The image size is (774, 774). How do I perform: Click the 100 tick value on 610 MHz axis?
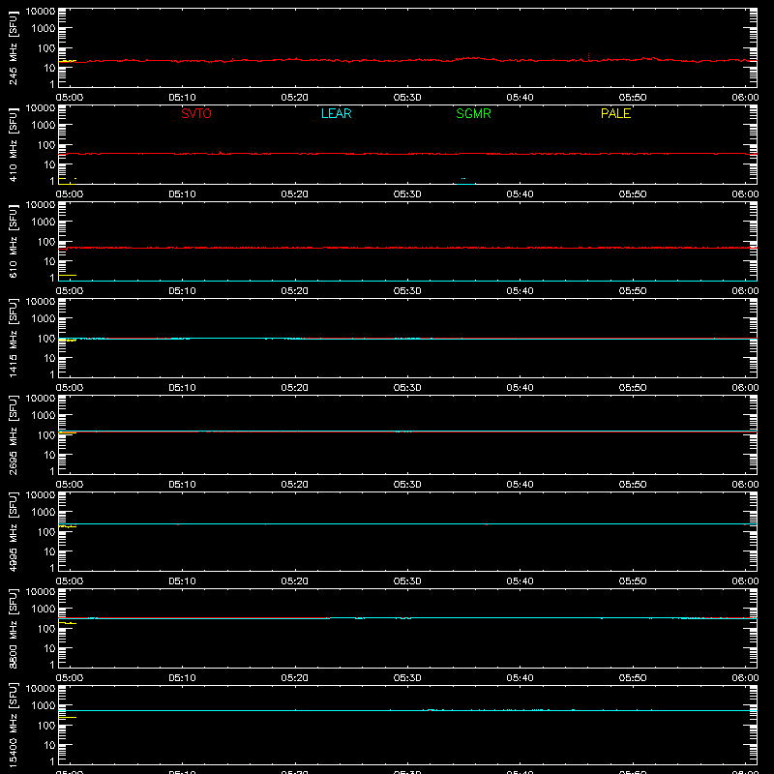pyautogui.click(x=46, y=241)
